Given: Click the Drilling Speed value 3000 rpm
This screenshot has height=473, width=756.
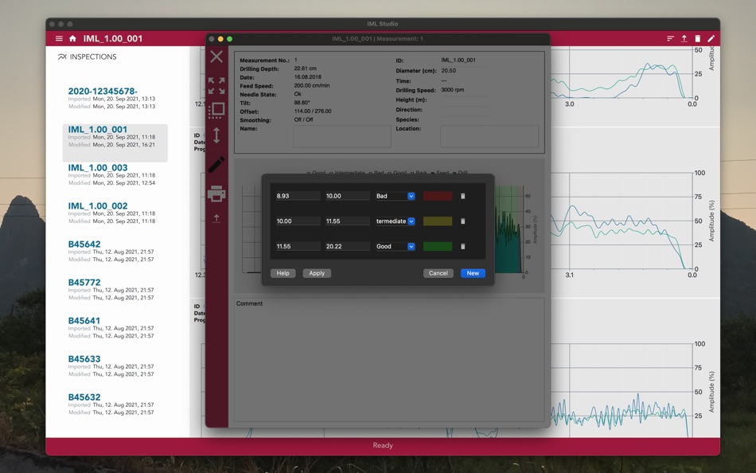Looking at the screenshot, I should point(453,90).
